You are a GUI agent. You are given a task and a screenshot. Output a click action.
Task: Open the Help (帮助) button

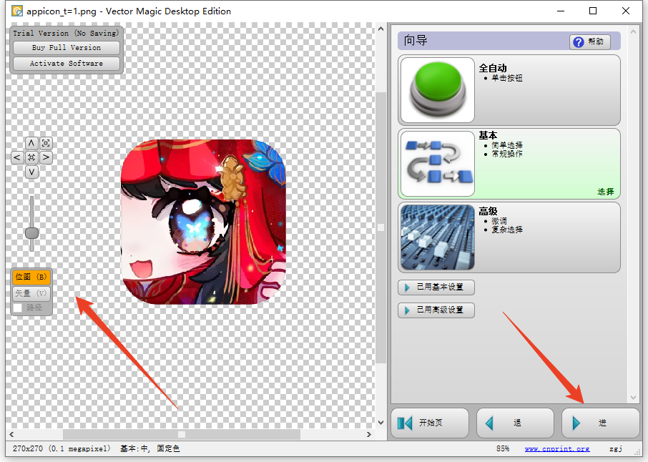[x=590, y=41]
